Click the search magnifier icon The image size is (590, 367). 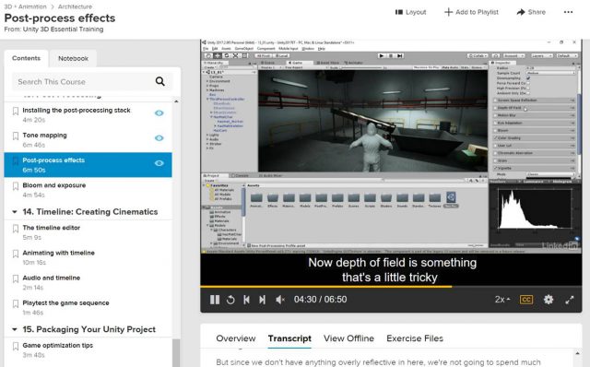pos(160,81)
